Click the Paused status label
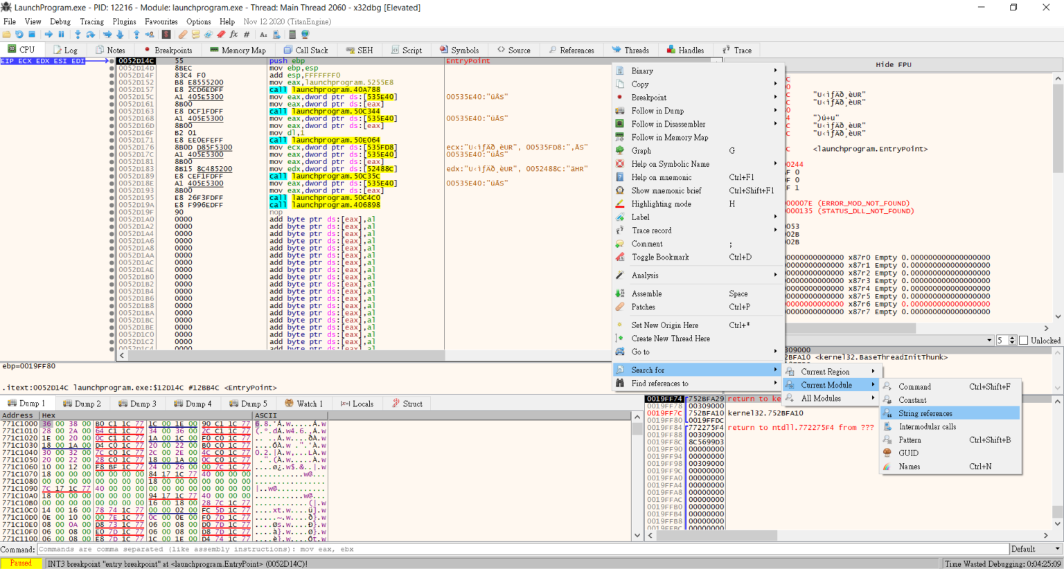The image size is (1064, 569). pyautogui.click(x=21, y=563)
